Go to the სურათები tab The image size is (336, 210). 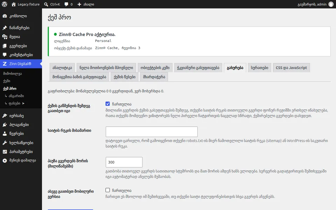coord(259,68)
